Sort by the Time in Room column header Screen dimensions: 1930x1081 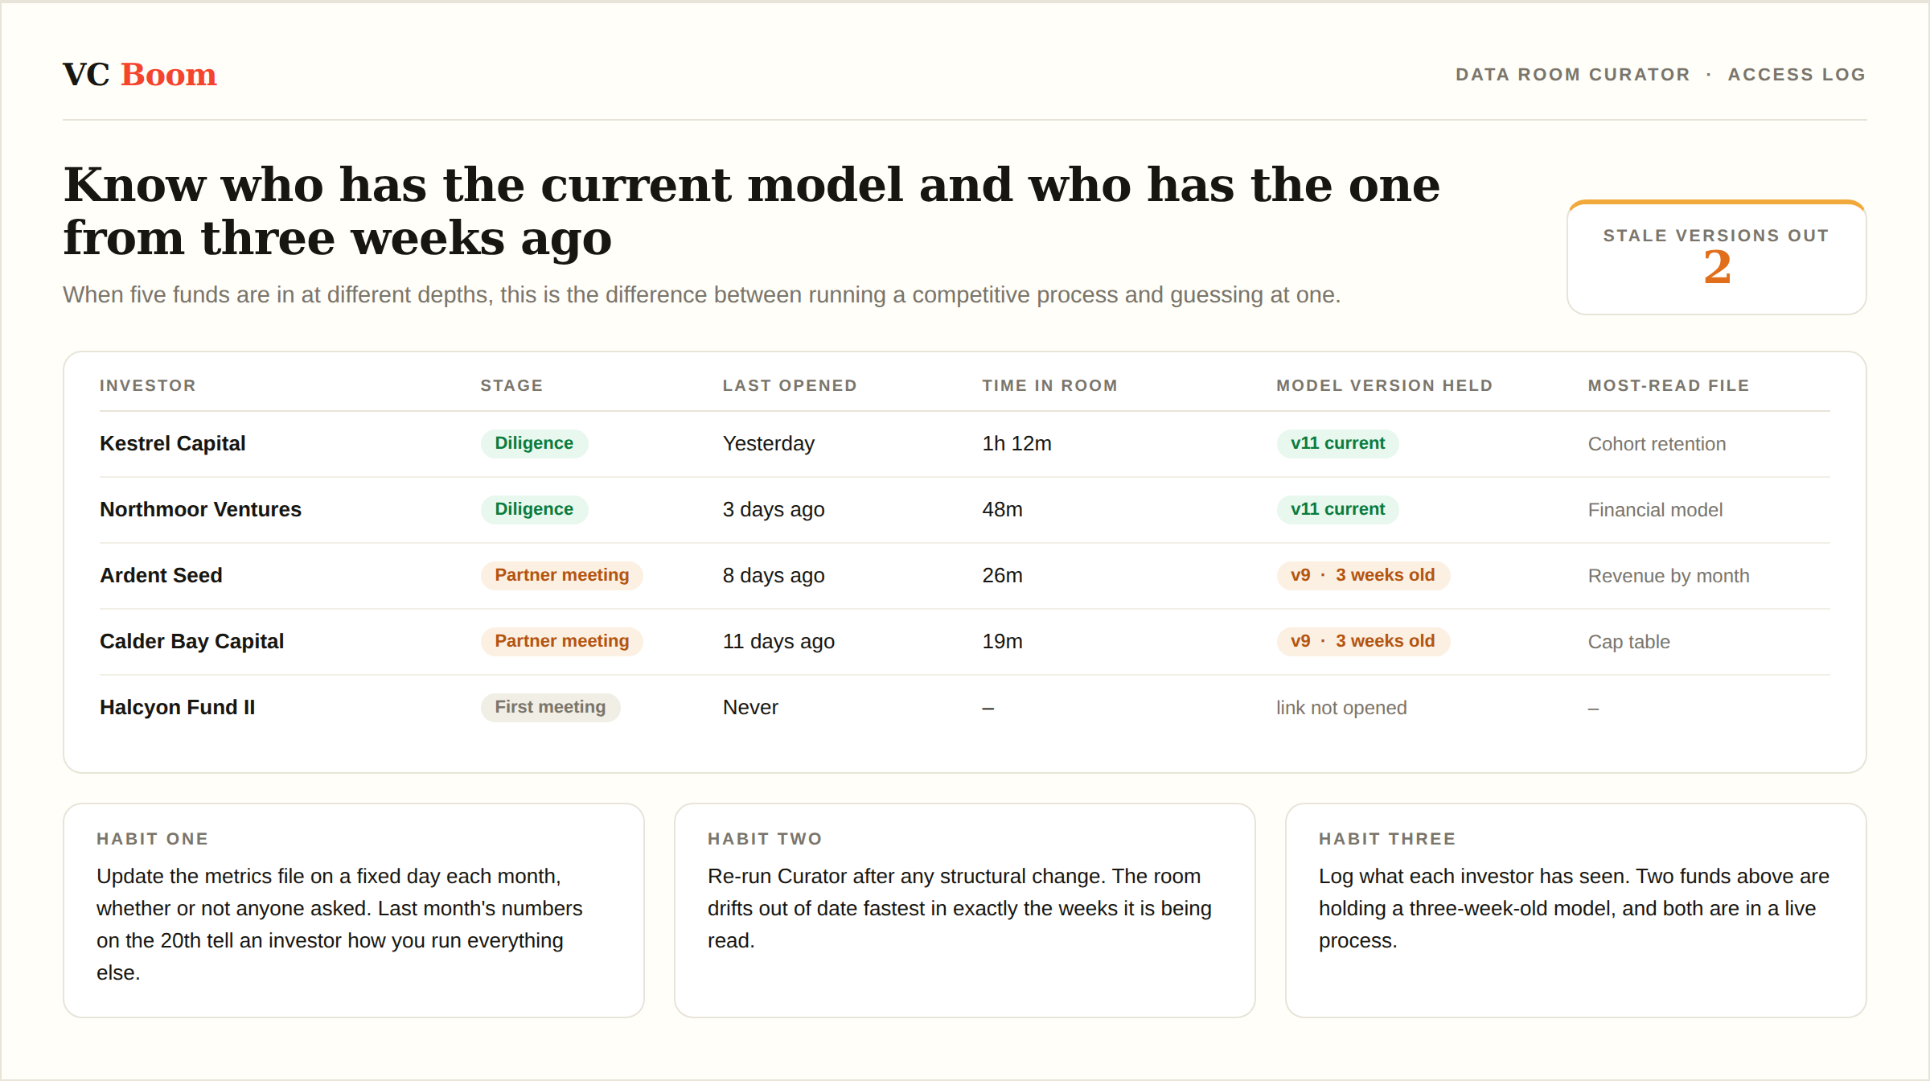click(1049, 386)
